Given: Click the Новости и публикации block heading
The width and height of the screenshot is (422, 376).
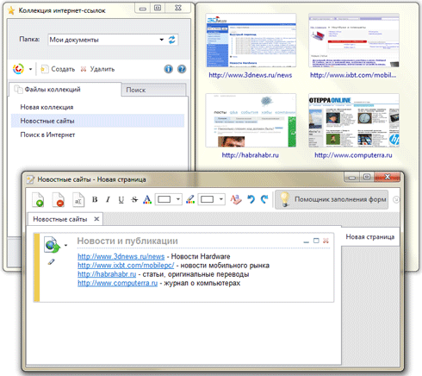Looking at the screenshot, I should point(127,241).
